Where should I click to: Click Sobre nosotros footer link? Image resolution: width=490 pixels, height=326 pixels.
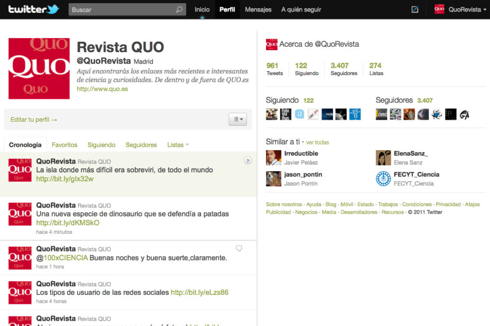[x=284, y=204]
